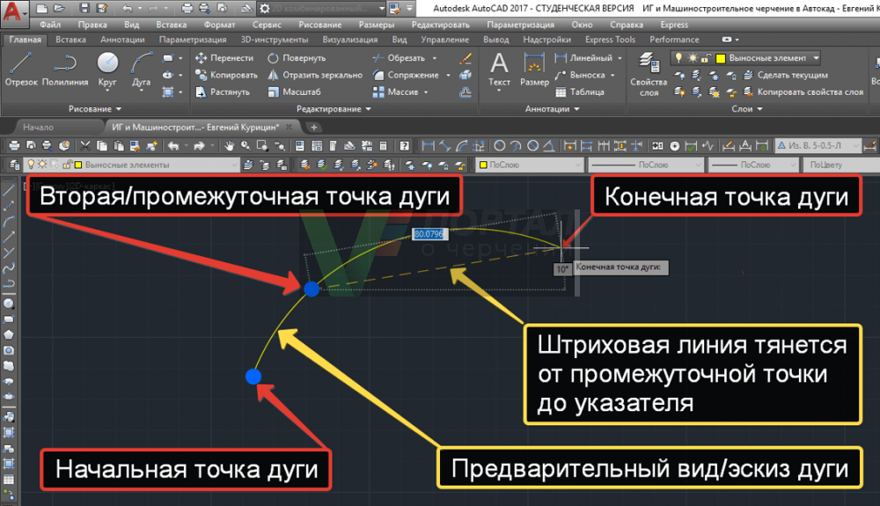Click Копировать свойства слоя button

coord(803,92)
